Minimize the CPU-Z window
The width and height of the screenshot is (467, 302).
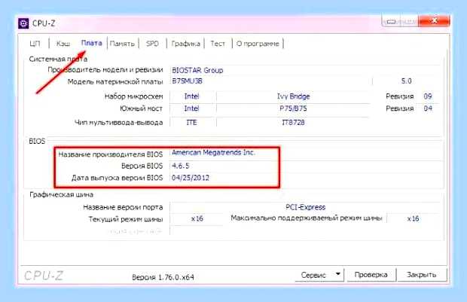point(391,21)
